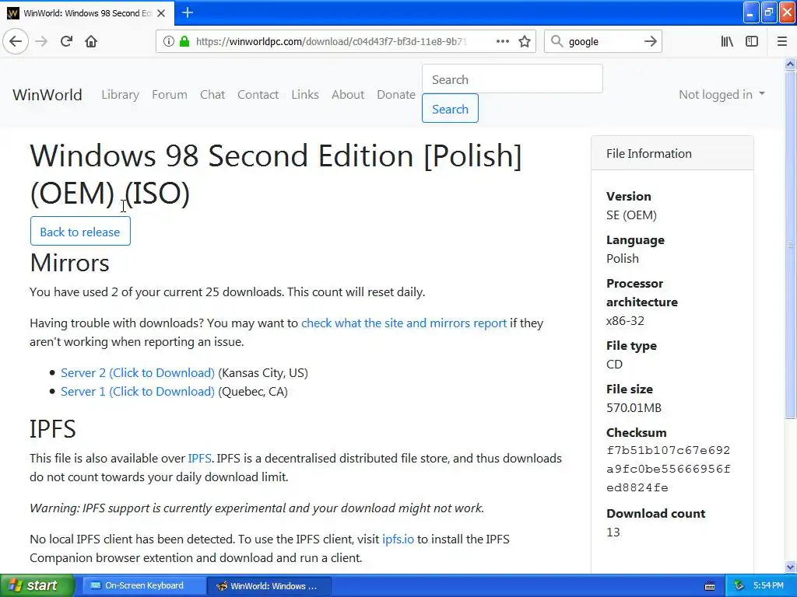This screenshot has width=797, height=597.
Task: Open the About page
Action: (348, 94)
